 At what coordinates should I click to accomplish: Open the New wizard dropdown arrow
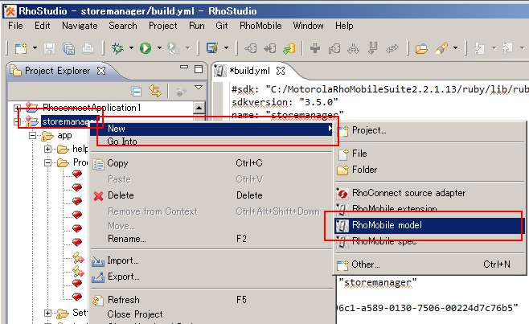click(x=35, y=48)
